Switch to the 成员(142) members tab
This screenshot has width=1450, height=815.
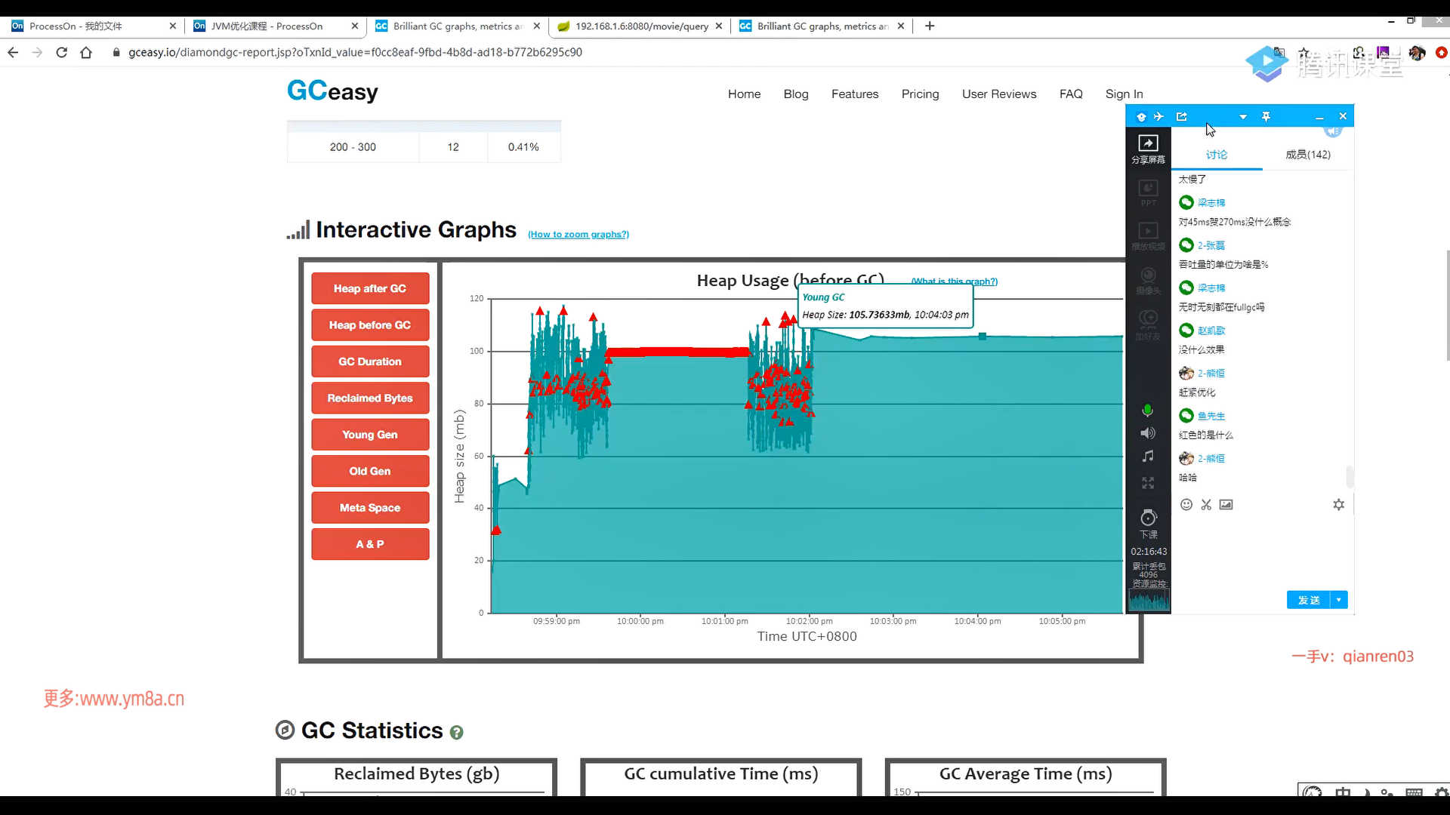[1308, 155]
